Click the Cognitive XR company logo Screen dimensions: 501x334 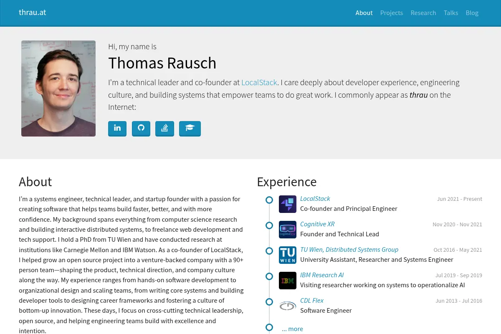point(288,230)
